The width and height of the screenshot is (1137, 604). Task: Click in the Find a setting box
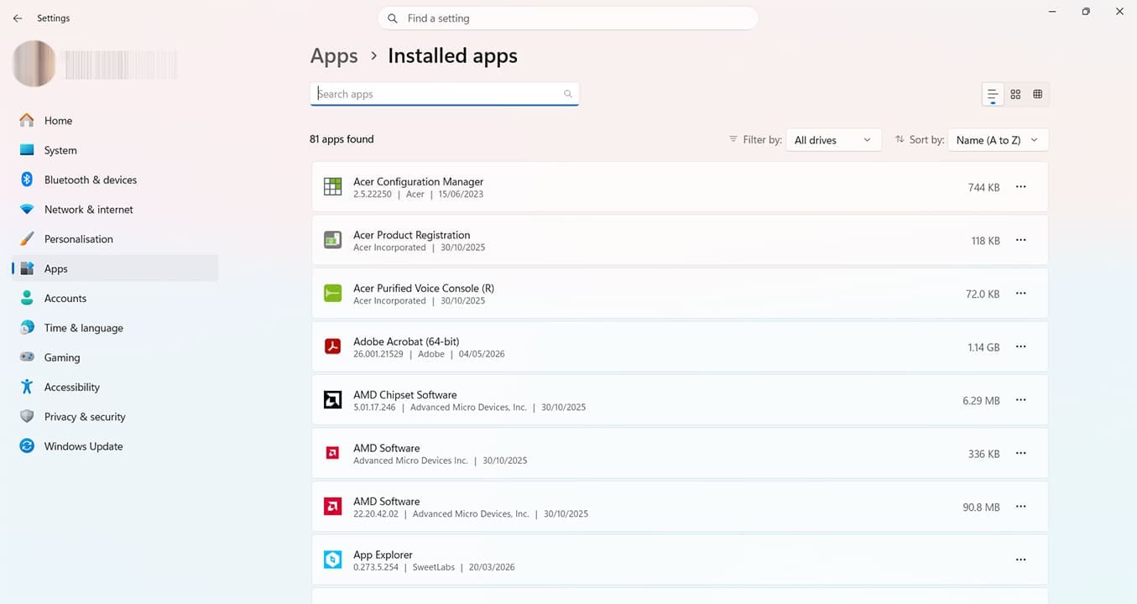(568, 18)
